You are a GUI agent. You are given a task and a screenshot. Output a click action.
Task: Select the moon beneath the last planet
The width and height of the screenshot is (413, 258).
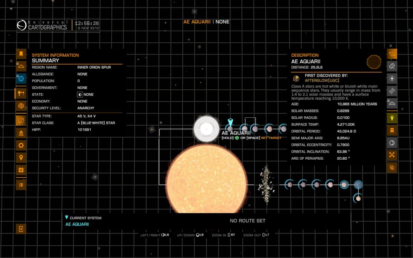pyautogui.click(x=358, y=198)
